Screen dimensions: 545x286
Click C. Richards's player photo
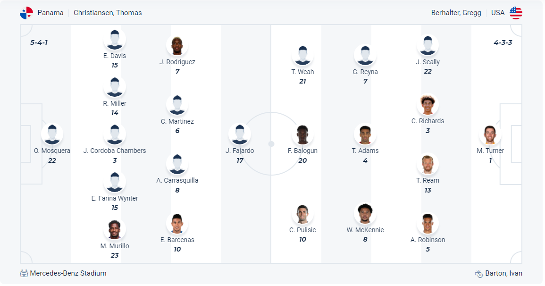(428, 105)
